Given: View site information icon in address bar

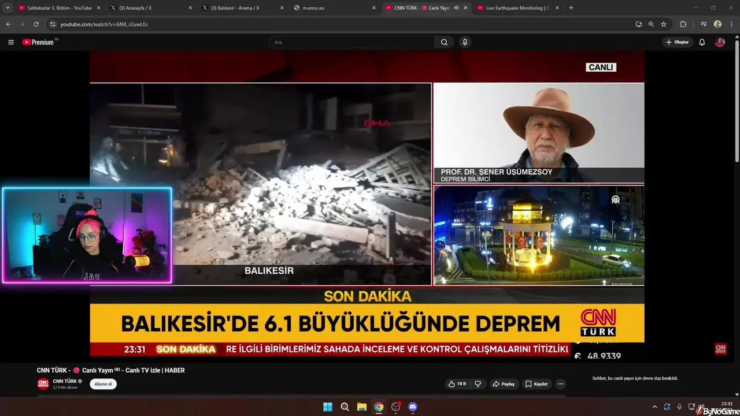Looking at the screenshot, I should pos(53,24).
